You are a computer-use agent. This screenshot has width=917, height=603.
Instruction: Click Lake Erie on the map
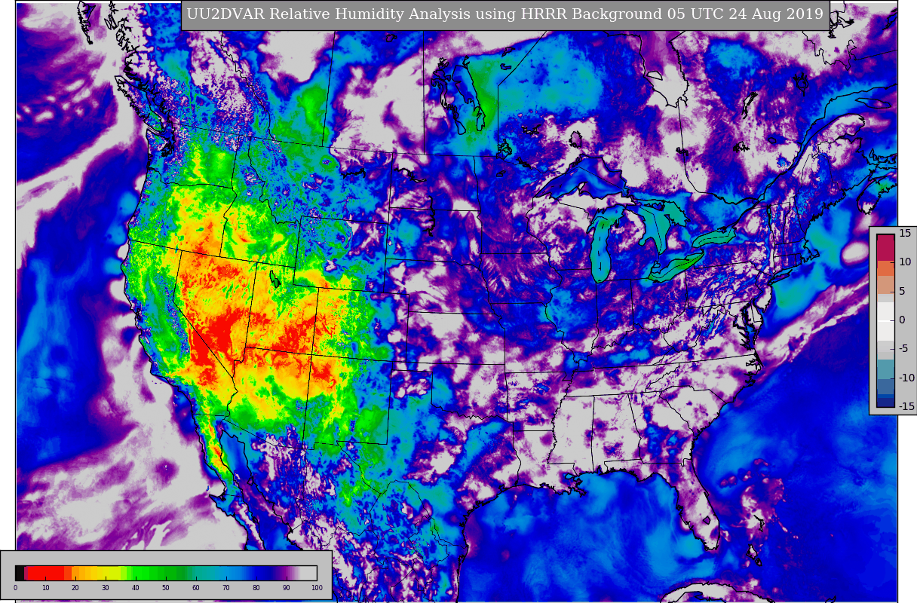[675, 265]
